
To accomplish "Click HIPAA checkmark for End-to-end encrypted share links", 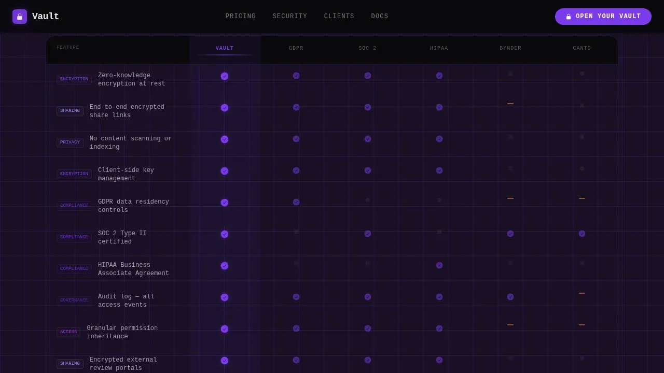I will pyautogui.click(x=439, y=107).
